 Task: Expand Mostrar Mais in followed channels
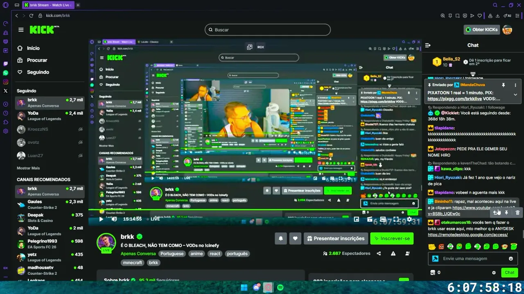28,168
